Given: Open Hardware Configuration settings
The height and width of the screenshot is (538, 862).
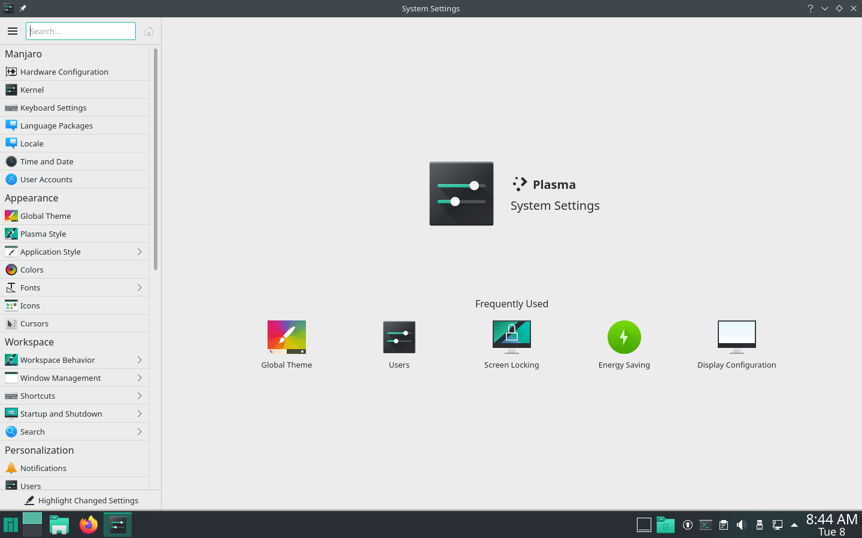Looking at the screenshot, I should coord(75,72).
